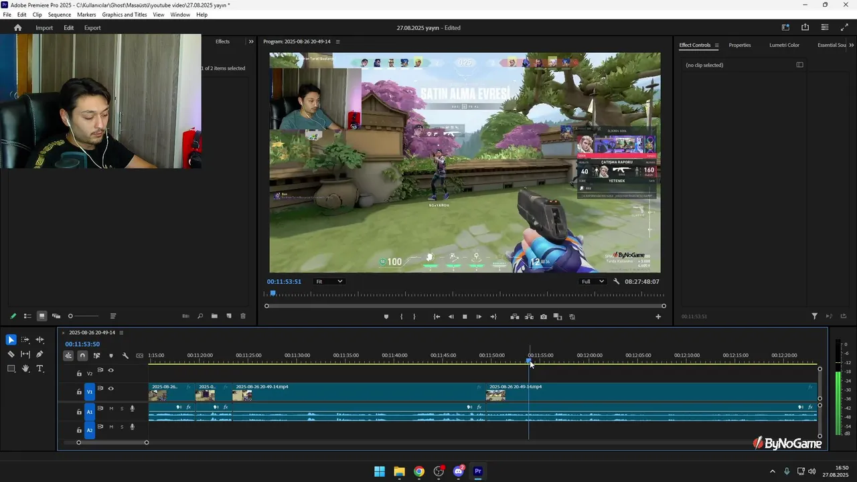857x482 pixels.
Task: Open timeline display settings wrench
Action: pyautogui.click(x=125, y=355)
